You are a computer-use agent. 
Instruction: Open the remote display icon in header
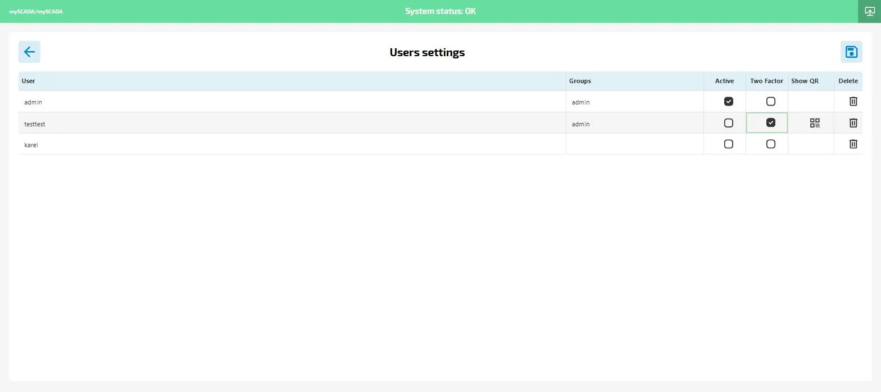coord(869,11)
